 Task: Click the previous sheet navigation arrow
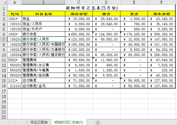[8, 123]
